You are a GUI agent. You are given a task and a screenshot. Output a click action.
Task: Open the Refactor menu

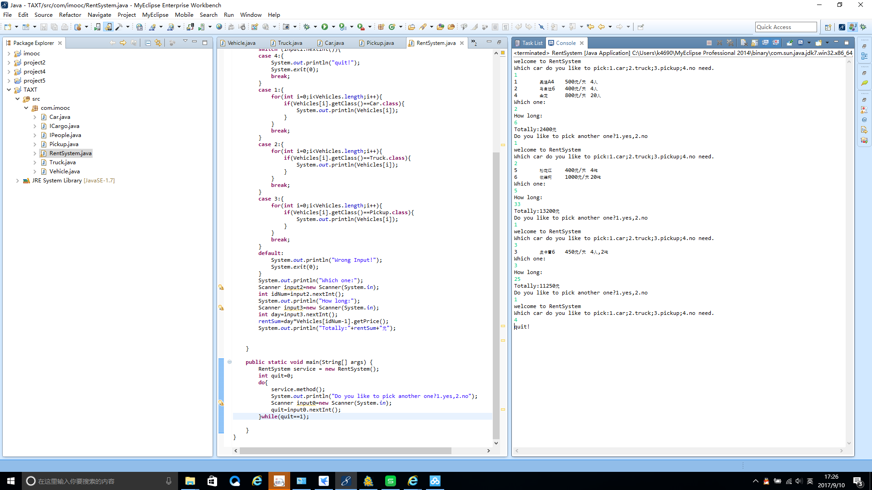(x=70, y=15)
